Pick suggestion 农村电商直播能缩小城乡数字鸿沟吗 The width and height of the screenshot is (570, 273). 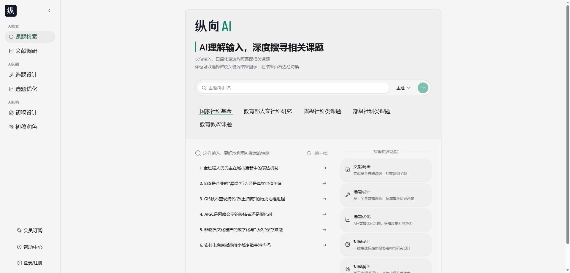(235, 245)
